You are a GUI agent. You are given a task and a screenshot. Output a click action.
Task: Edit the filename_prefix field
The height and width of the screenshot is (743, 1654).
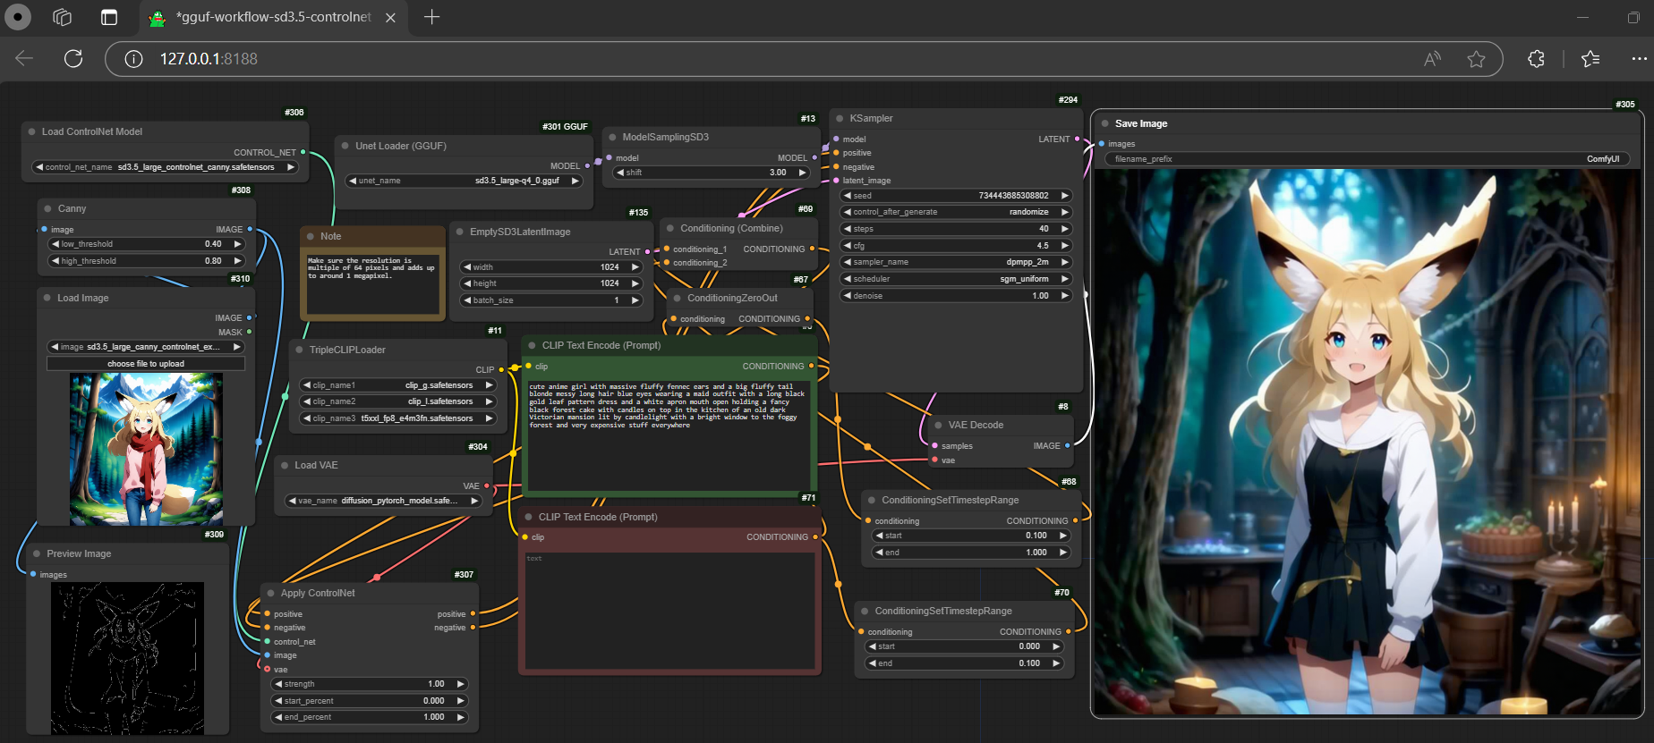point(1367,159)
